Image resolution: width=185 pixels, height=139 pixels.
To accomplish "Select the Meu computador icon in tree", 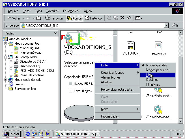I will tap(11, 57).
